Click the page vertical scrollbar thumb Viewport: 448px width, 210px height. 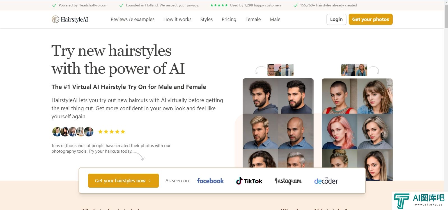coord(446,16)
